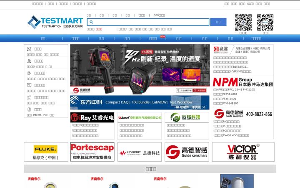
Task: Select the lab flask category icon in sidebar
Action: (x=29, y=61)
